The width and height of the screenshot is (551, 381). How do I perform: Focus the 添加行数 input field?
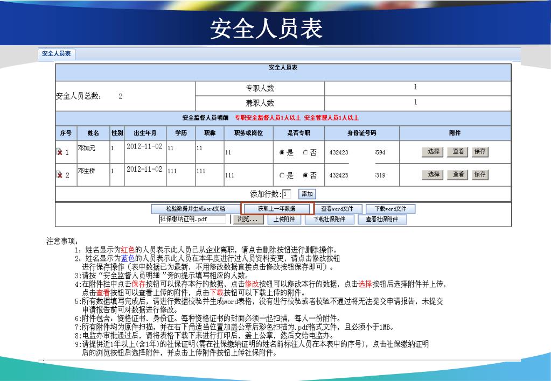(287, 194)
